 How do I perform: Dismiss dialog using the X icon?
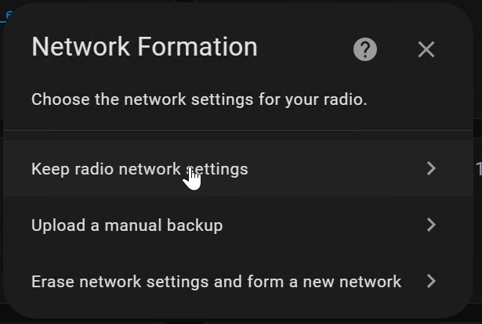(426, 49)
